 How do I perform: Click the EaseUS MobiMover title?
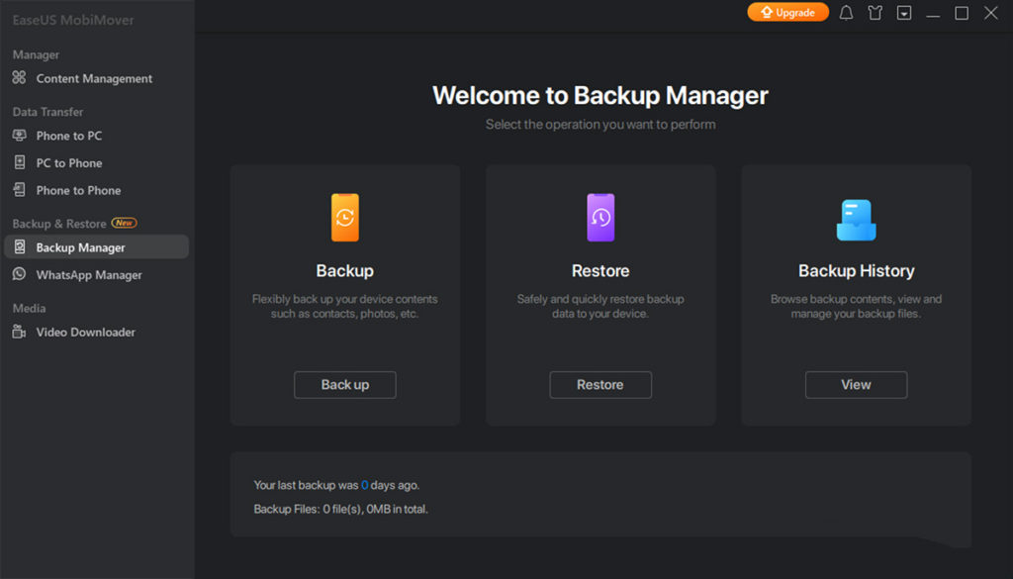(x=73, y=20)
